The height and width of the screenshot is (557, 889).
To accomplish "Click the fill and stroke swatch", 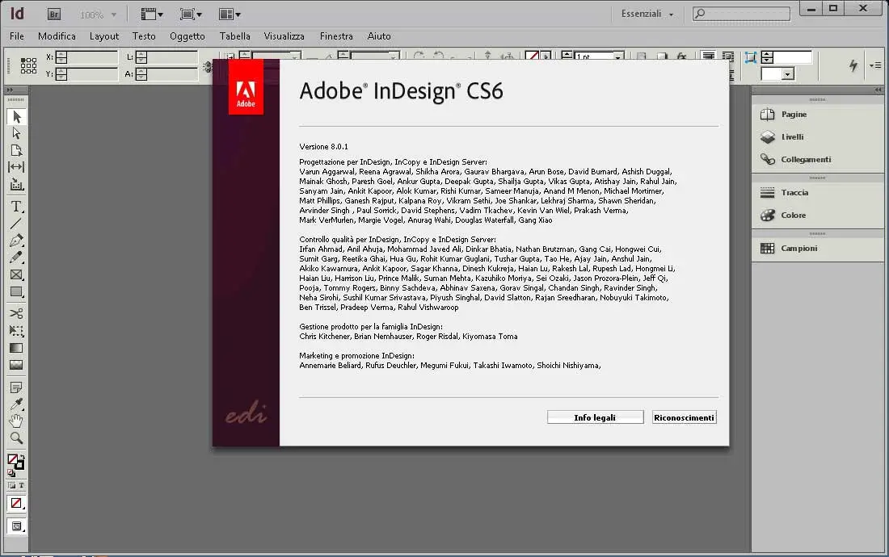I will [x=15, y=461].
